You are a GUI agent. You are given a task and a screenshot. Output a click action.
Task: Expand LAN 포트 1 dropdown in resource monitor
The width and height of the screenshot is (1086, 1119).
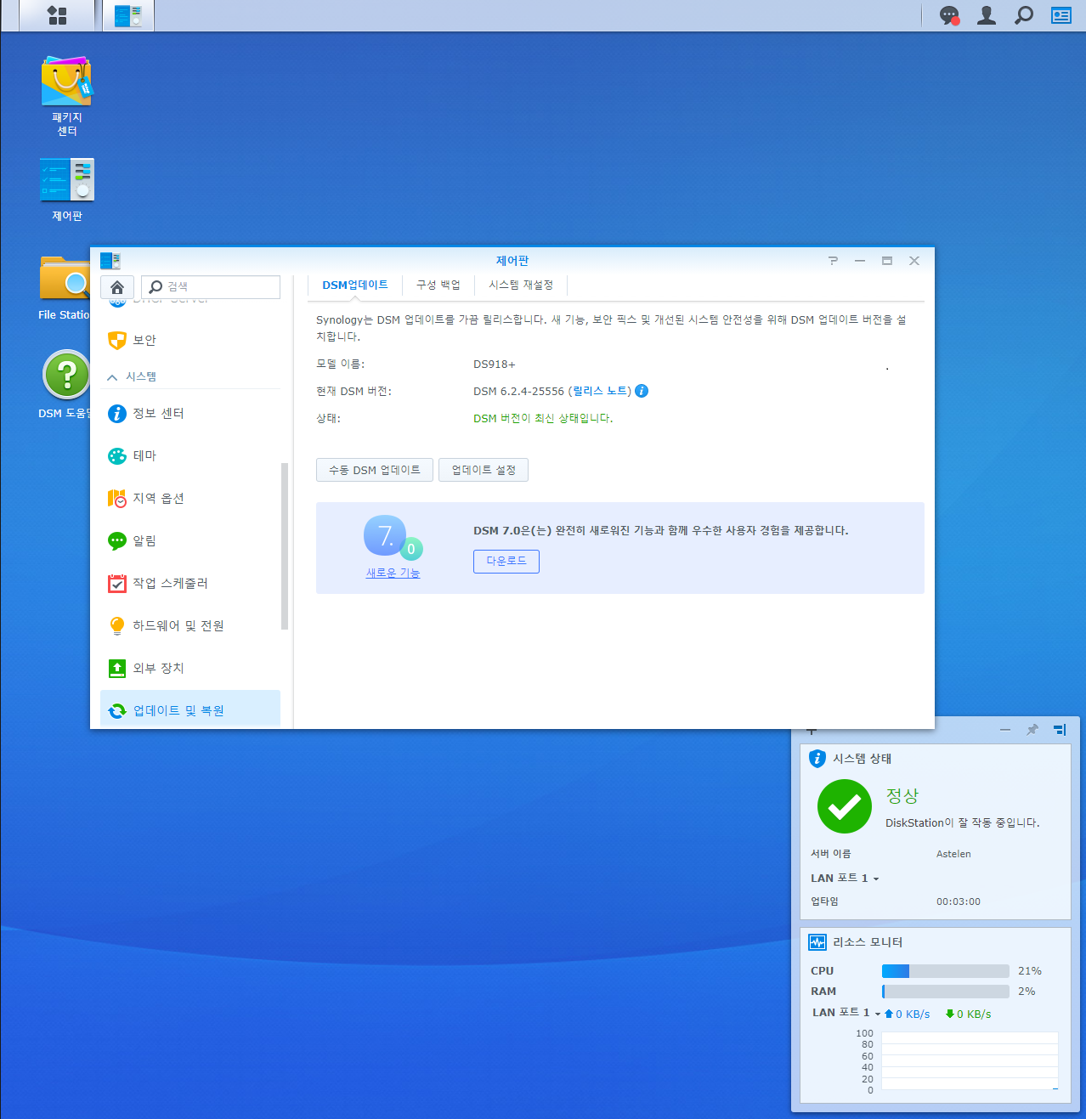click(846, 1013)
